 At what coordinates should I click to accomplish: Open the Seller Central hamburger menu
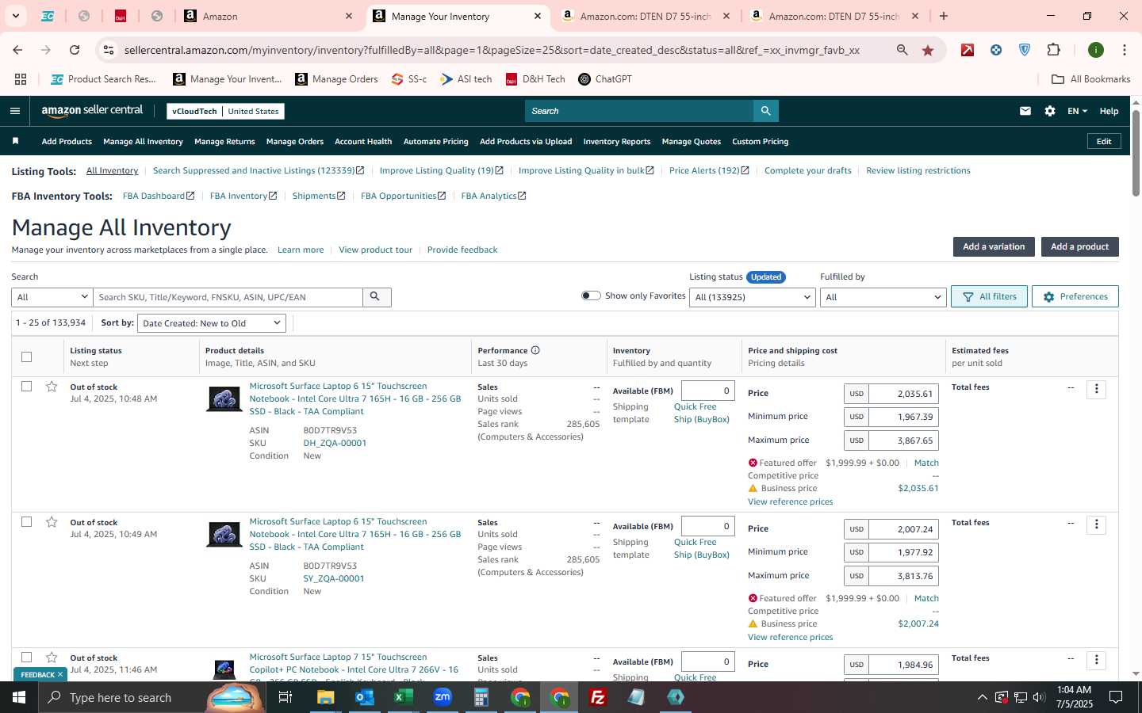click(14, 111)
